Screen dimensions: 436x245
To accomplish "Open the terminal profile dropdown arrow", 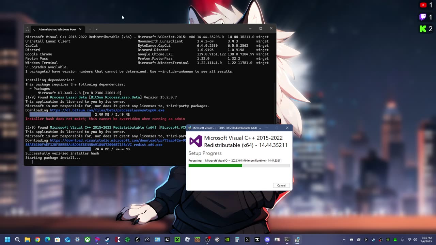I will [97, 29].
